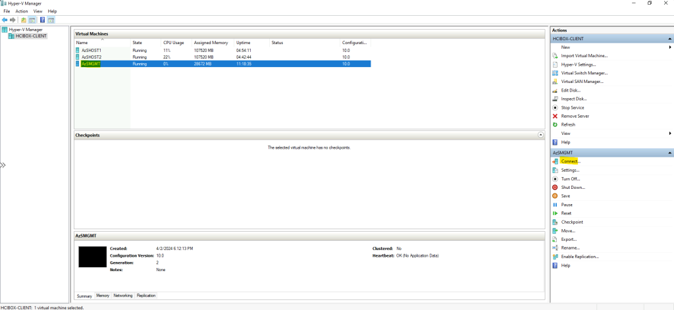Click the Export action for AzSMGMT
The height and width of the screenshot is (310, 674).
[569, 240]
